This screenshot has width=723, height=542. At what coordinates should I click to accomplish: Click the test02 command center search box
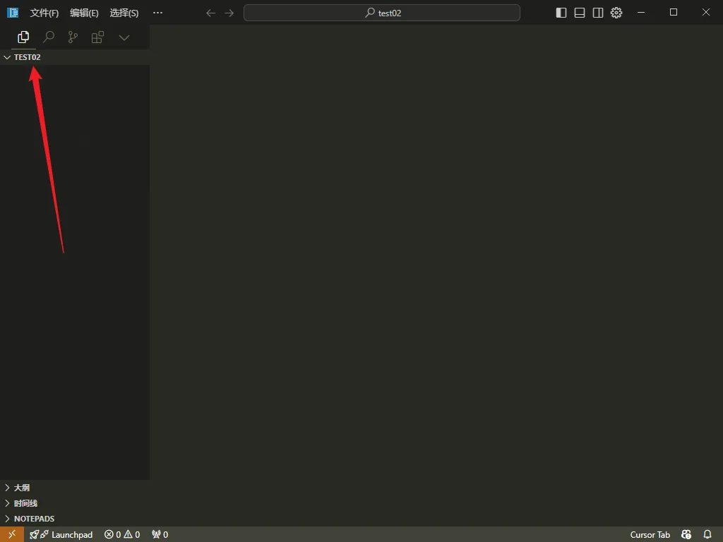point(382,13)
